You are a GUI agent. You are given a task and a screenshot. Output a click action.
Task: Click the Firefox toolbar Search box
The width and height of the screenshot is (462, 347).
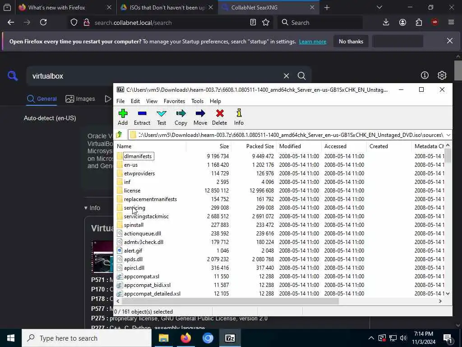tap(320, 23)
